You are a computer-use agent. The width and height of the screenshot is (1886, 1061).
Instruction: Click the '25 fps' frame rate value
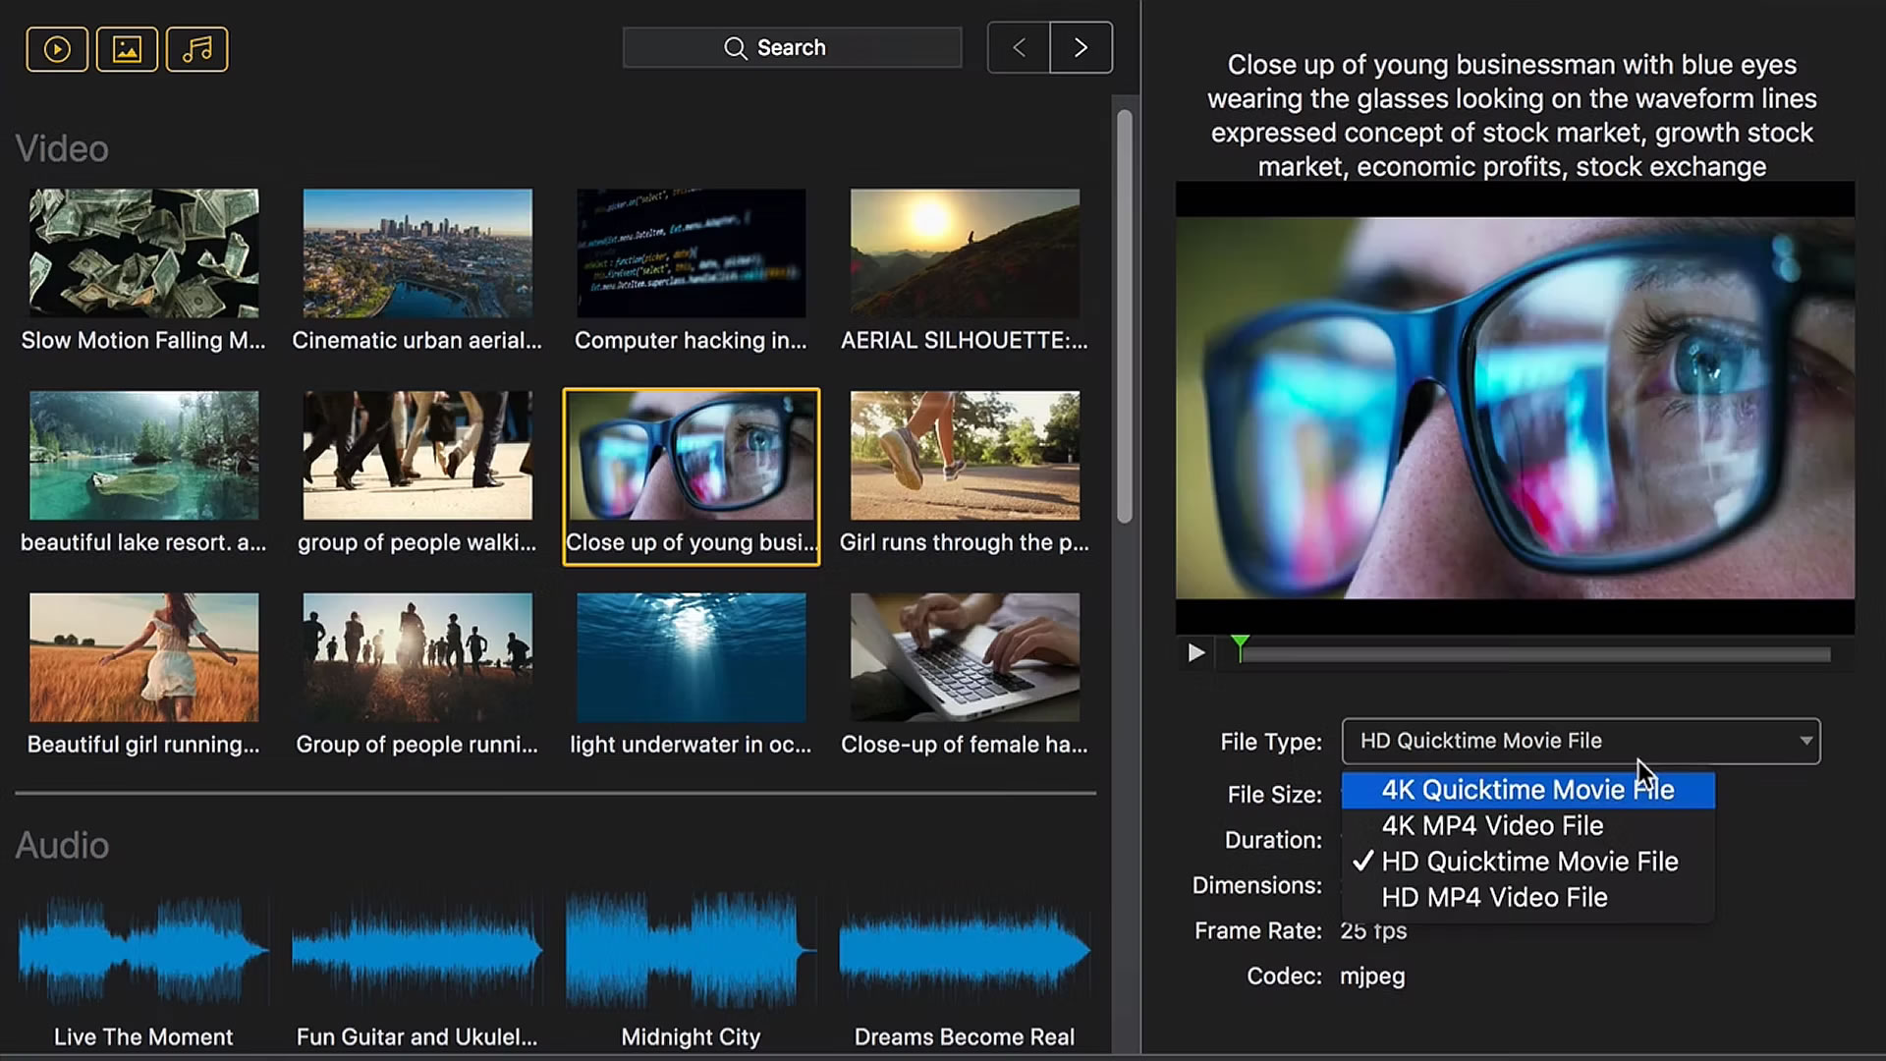pos(1373,931)
